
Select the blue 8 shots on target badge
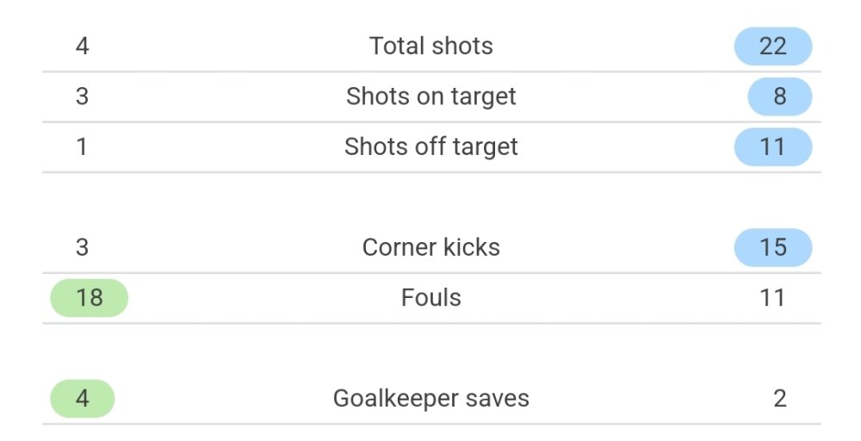(x=780, y=96)
